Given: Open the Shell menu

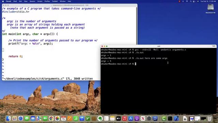Looking at the screenshot, I should tap(15, 1).
